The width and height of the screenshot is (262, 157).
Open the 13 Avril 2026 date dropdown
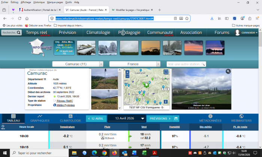pyautogui.click(x=127, y=118)
